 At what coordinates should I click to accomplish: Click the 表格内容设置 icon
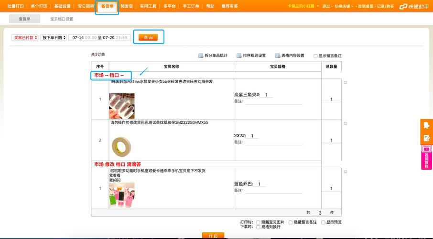[278, 55]
